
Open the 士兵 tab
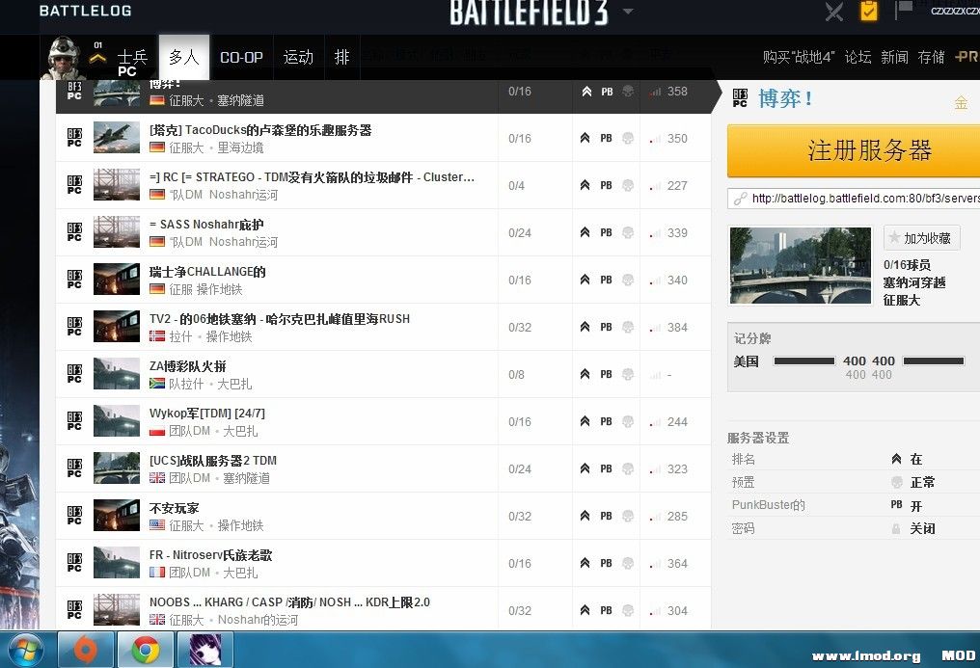click(133, 57)
